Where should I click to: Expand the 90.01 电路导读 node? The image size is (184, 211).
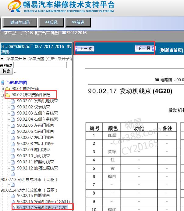[x=2, y=89]
